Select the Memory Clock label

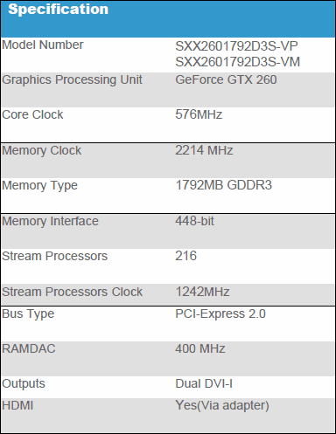coord(41,151)
